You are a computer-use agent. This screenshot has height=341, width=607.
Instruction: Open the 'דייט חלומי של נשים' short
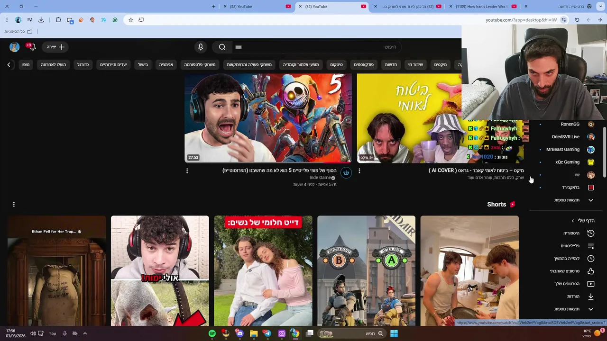(x=263, y=271)
